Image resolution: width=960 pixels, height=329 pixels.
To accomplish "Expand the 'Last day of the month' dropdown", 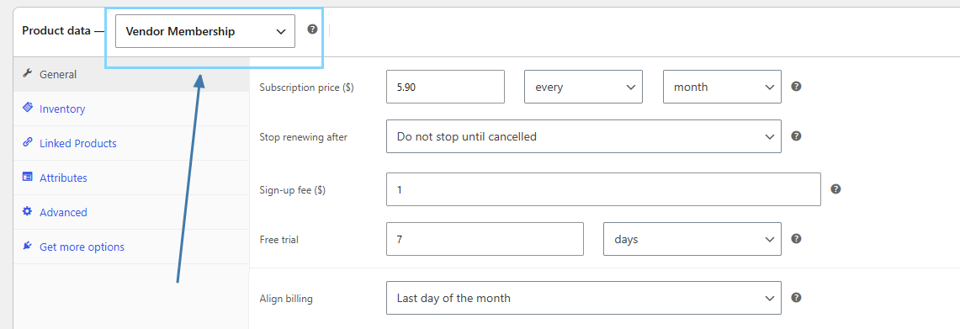I will 583,298.
